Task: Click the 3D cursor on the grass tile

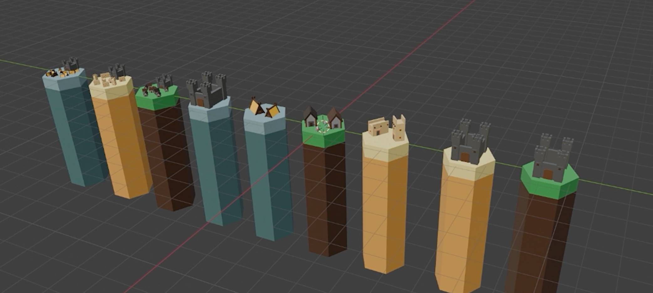Action: pos(323,126)
